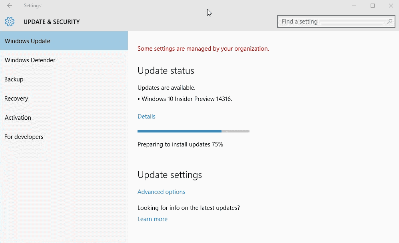Open Advanced options link

click(162, 192)
